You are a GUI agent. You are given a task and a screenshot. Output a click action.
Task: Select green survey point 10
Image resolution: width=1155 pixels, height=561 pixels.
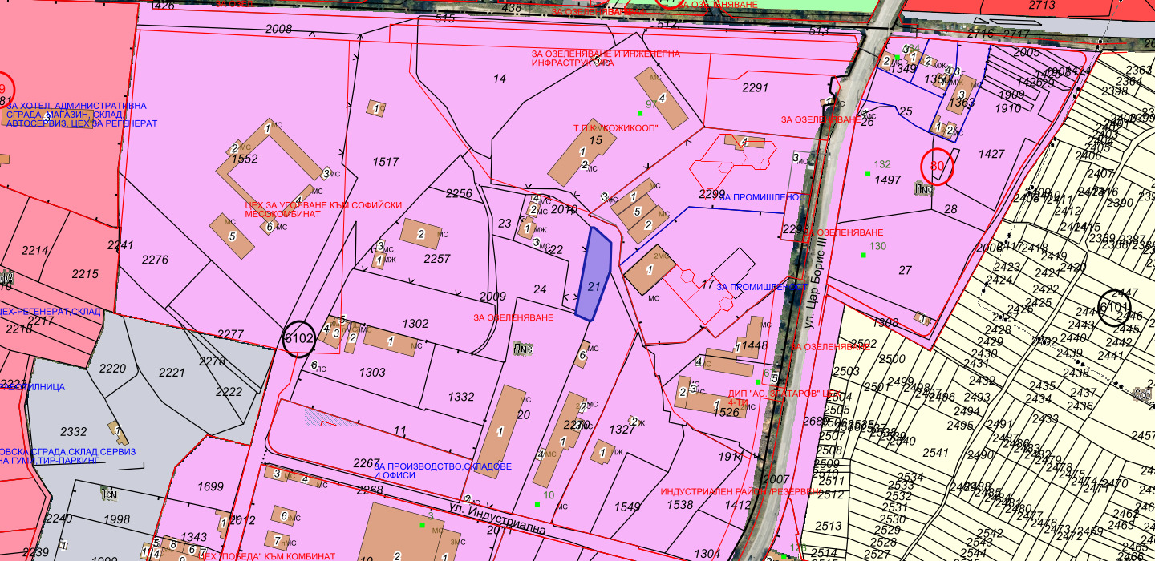(x=537, y=504)
